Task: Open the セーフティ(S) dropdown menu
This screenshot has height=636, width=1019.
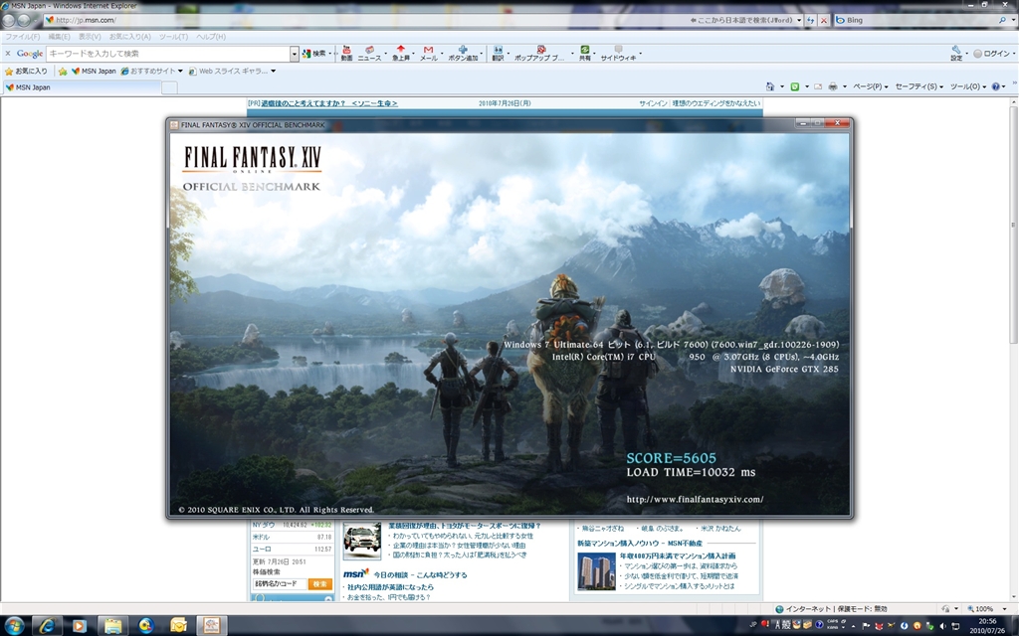Action: (x=918, y=86)
